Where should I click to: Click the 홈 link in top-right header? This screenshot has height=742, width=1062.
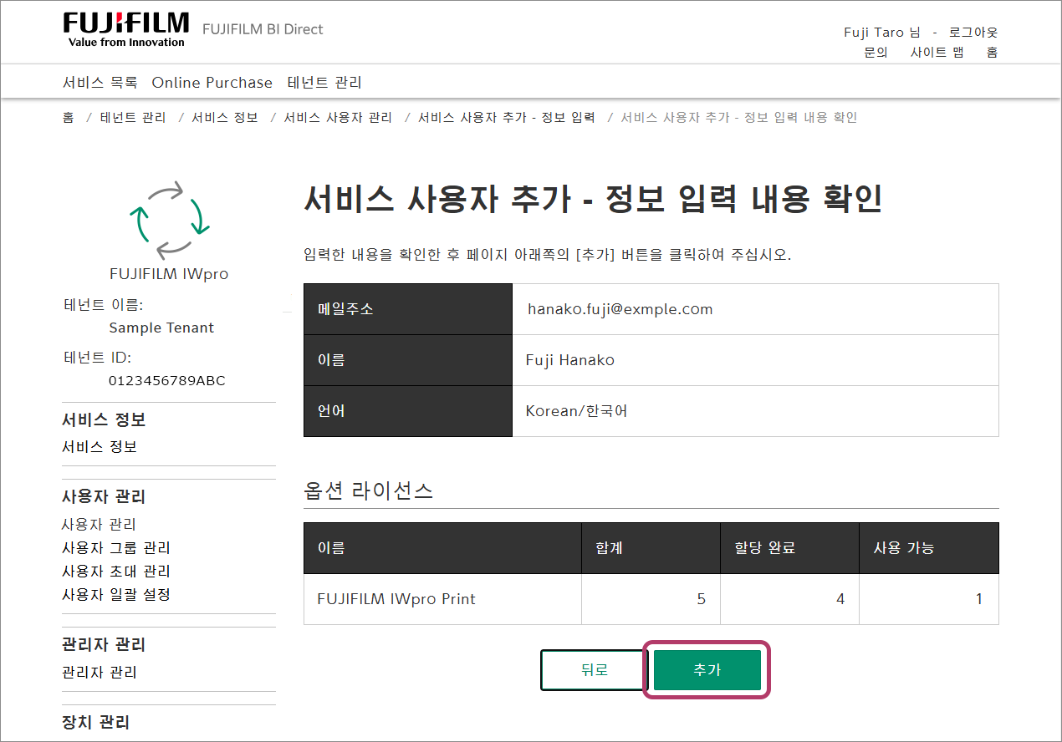click(x=992, y=53)
